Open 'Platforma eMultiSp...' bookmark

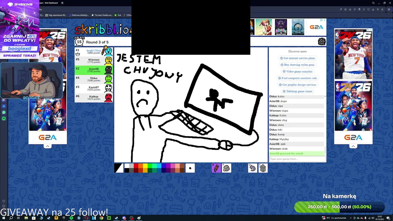coord(79,15)
